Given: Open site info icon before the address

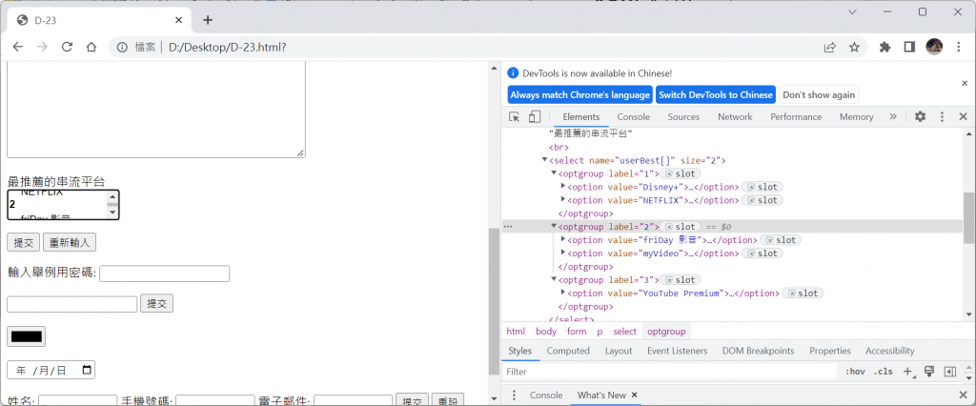Looking at the screenshot, I should click(123, 48).
